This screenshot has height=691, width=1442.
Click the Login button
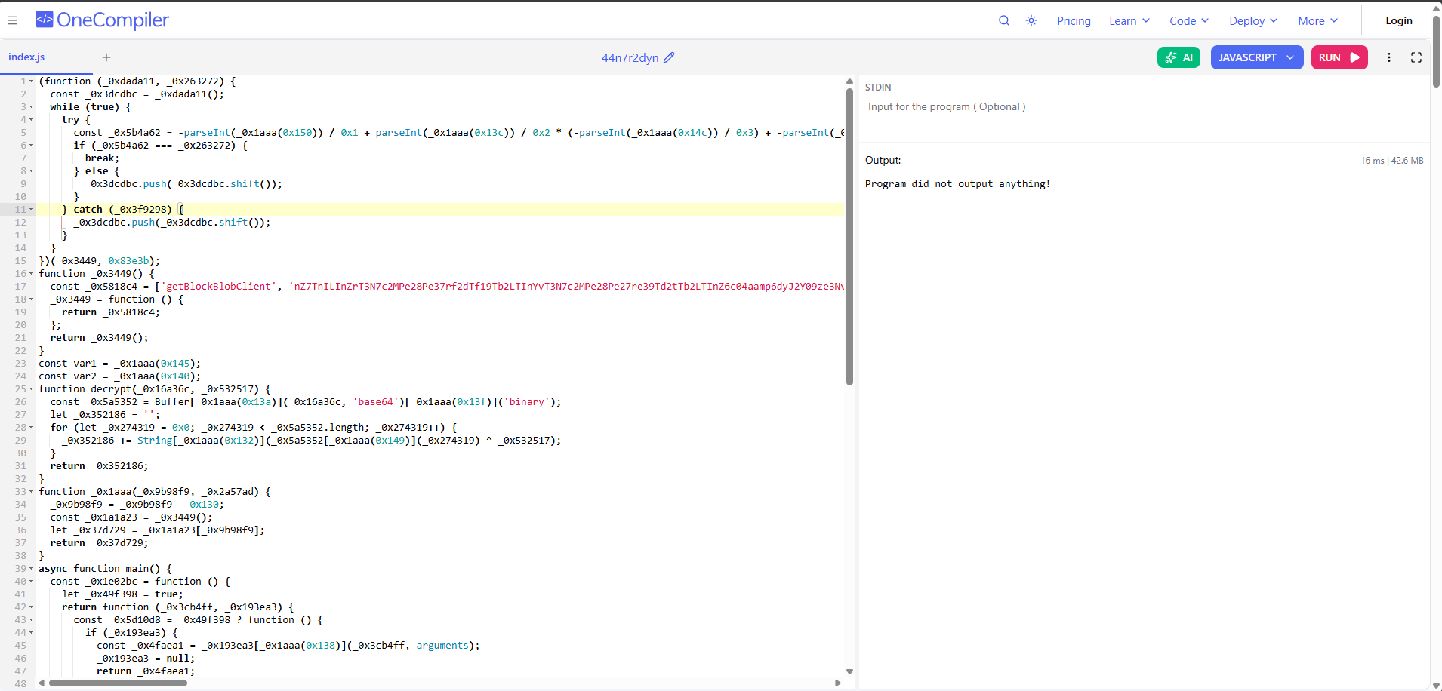[x=1399, y=21]
